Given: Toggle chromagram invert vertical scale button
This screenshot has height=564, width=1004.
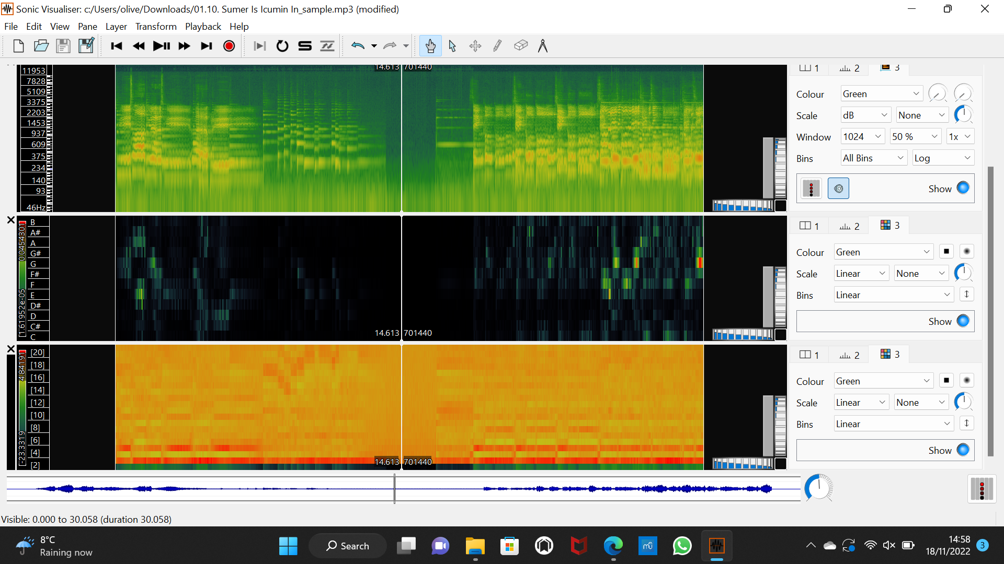Looking at the screenshot, I should coord(966,295).
